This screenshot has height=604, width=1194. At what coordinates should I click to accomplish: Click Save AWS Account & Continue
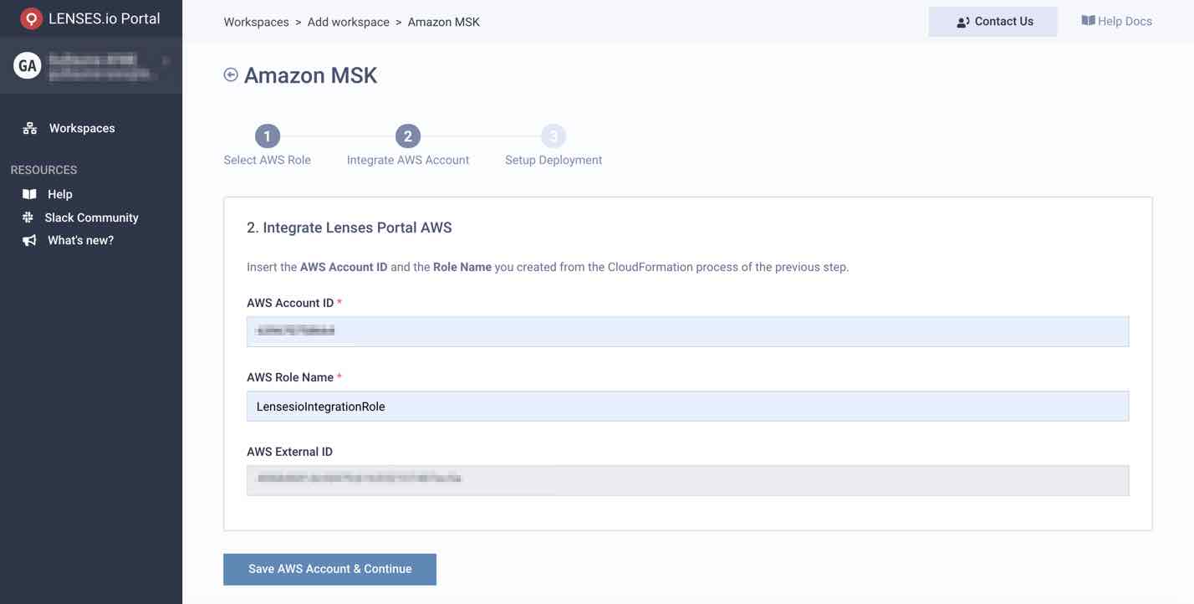(x=329, y=569)
